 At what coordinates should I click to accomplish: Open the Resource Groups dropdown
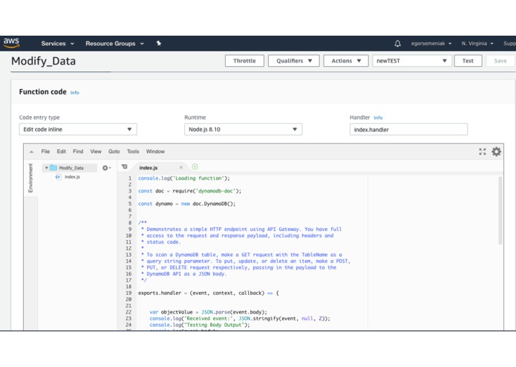[x=114, y=43]
